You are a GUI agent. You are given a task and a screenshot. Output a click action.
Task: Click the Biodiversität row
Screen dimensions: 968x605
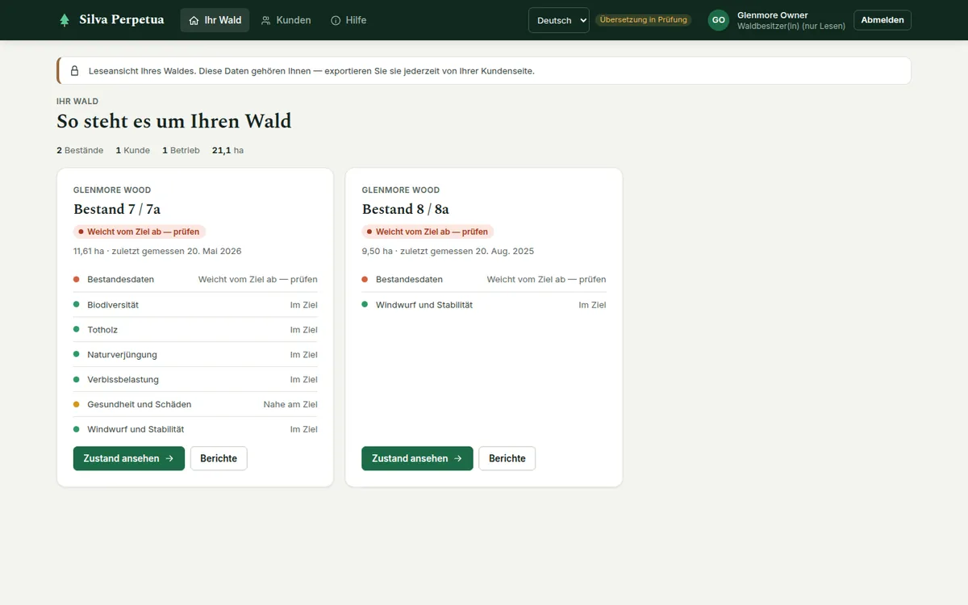[195, 305]
